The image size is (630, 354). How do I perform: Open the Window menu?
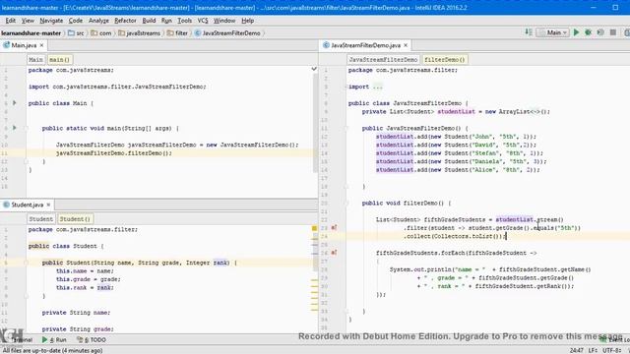[x=224, y=21]
